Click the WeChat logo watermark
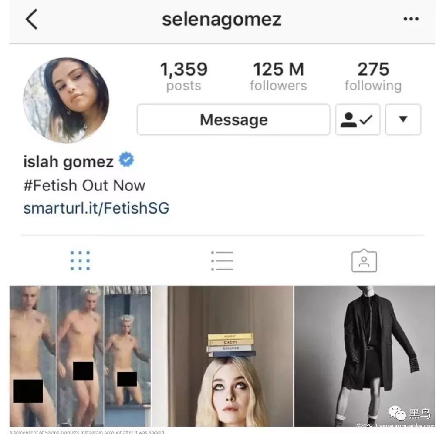The image size is (446, 434). coord(397,413)
